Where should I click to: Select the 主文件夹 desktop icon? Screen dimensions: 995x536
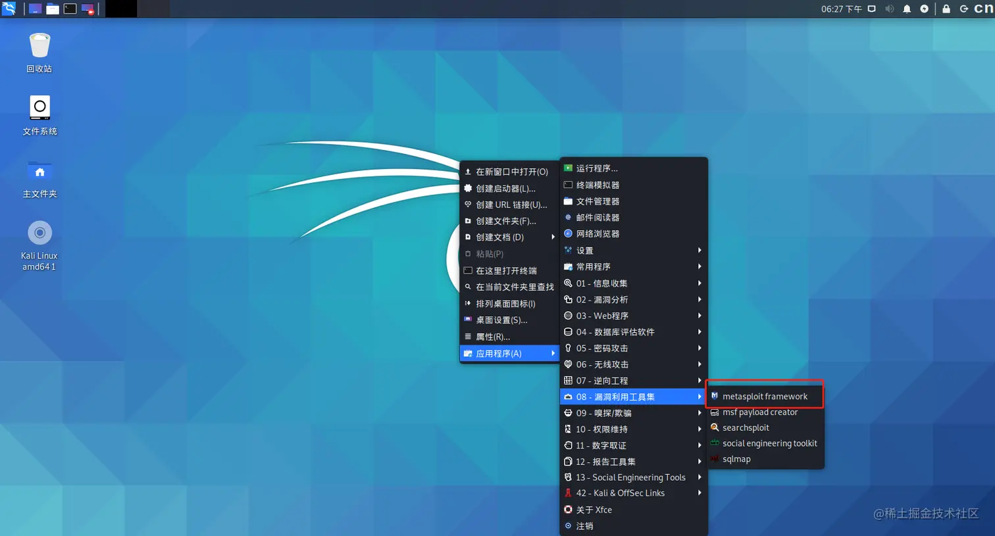(39, 179)
